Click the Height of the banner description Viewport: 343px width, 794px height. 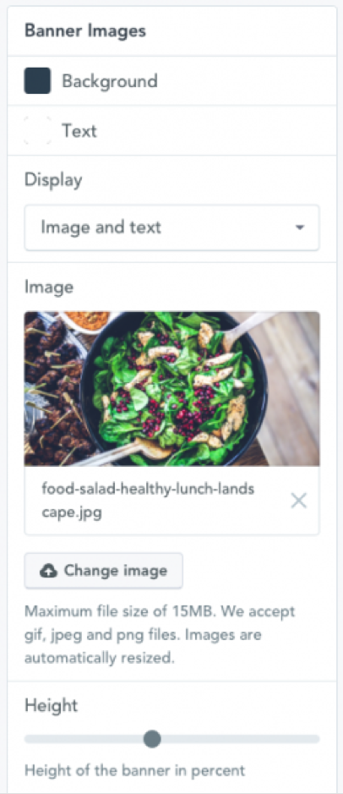point(135,770)
